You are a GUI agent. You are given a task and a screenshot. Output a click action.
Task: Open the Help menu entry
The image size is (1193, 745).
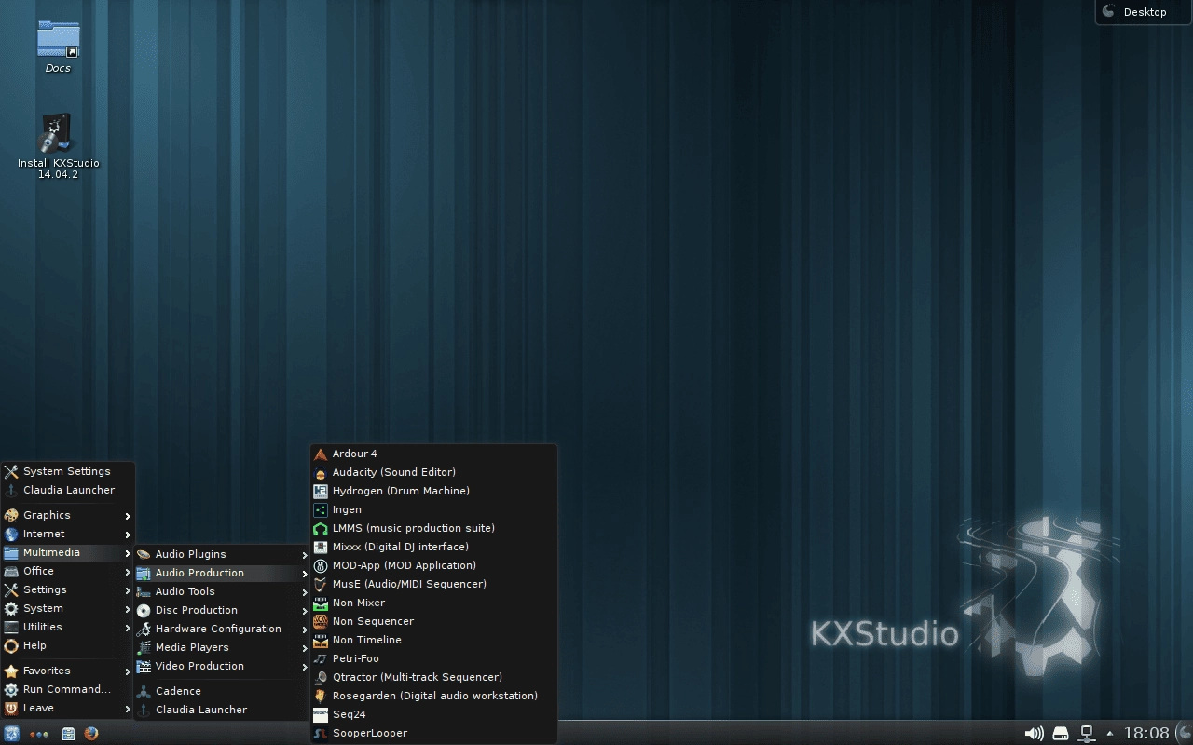[68, 645]
